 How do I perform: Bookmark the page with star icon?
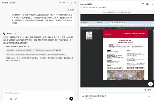145,25
